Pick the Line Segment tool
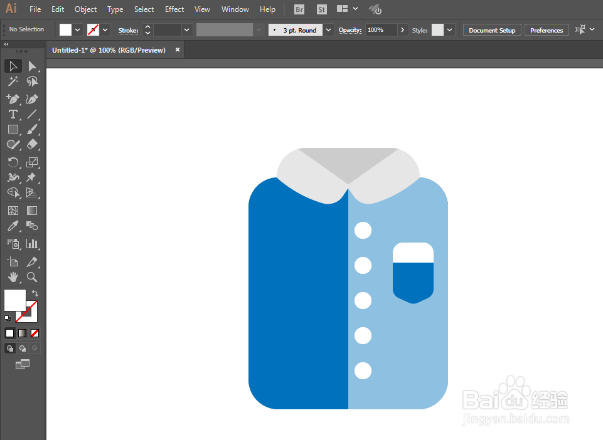 32,114
